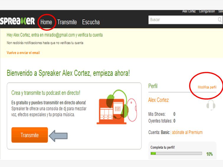Screen dimensions: 223x167
Task: Click abónate al Premium link
Action: [187, 132]
